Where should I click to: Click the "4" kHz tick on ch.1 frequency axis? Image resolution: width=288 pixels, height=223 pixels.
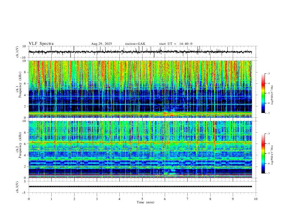25,95
